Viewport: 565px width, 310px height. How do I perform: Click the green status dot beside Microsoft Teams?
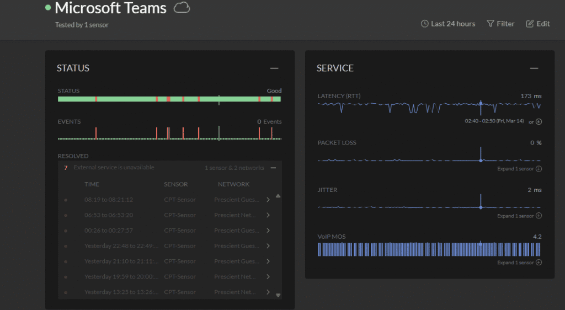[x=48, y=8]
